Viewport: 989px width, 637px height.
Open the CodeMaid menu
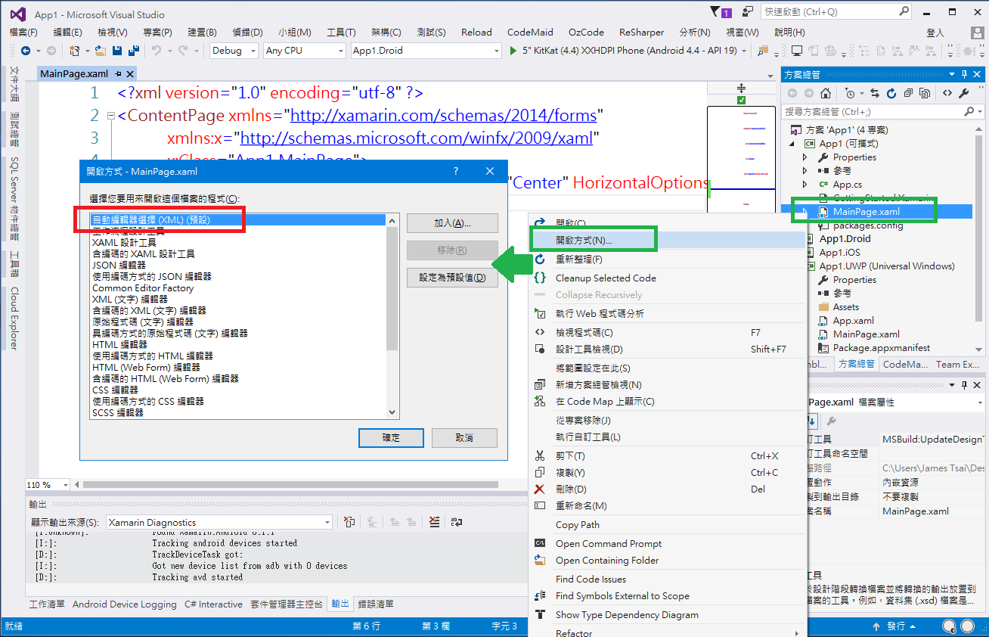pyautogui.click(x=530, y=33)
